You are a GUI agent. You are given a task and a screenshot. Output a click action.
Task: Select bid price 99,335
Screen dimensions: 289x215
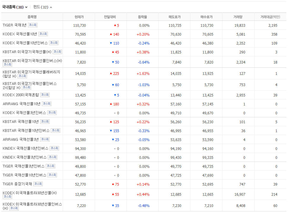(208, 157)
